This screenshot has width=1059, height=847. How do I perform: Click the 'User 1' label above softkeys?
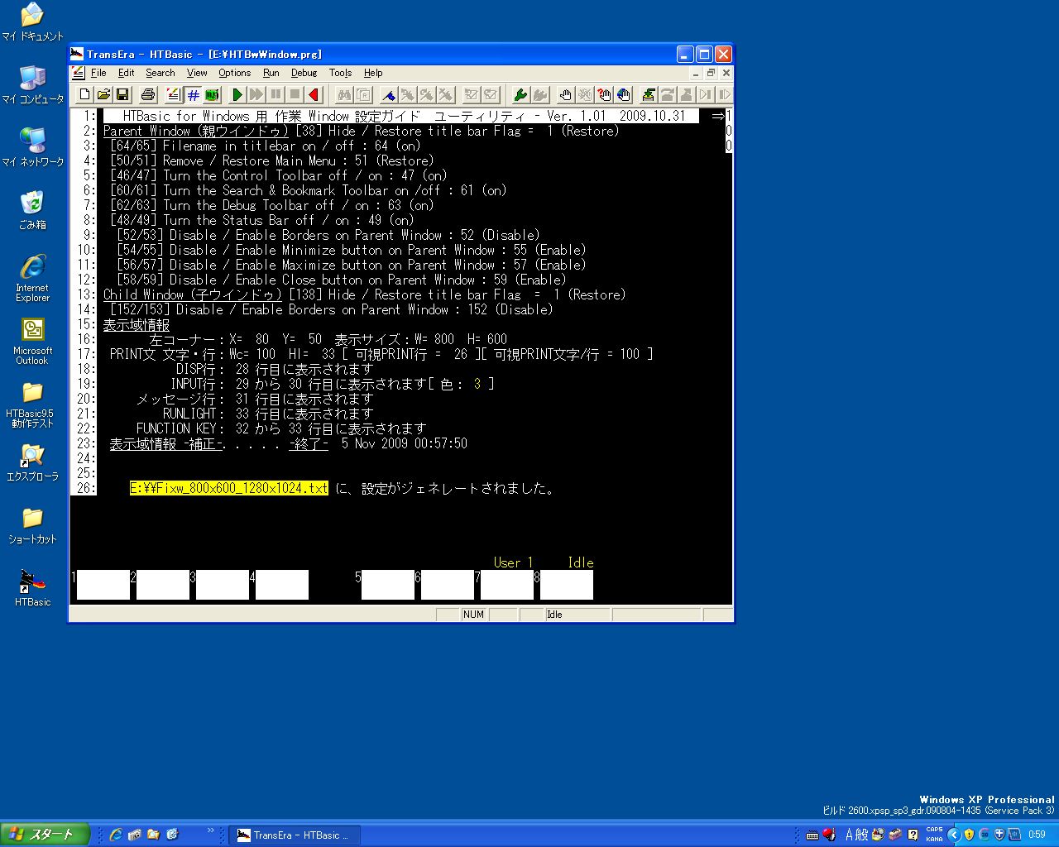[514, 562]
